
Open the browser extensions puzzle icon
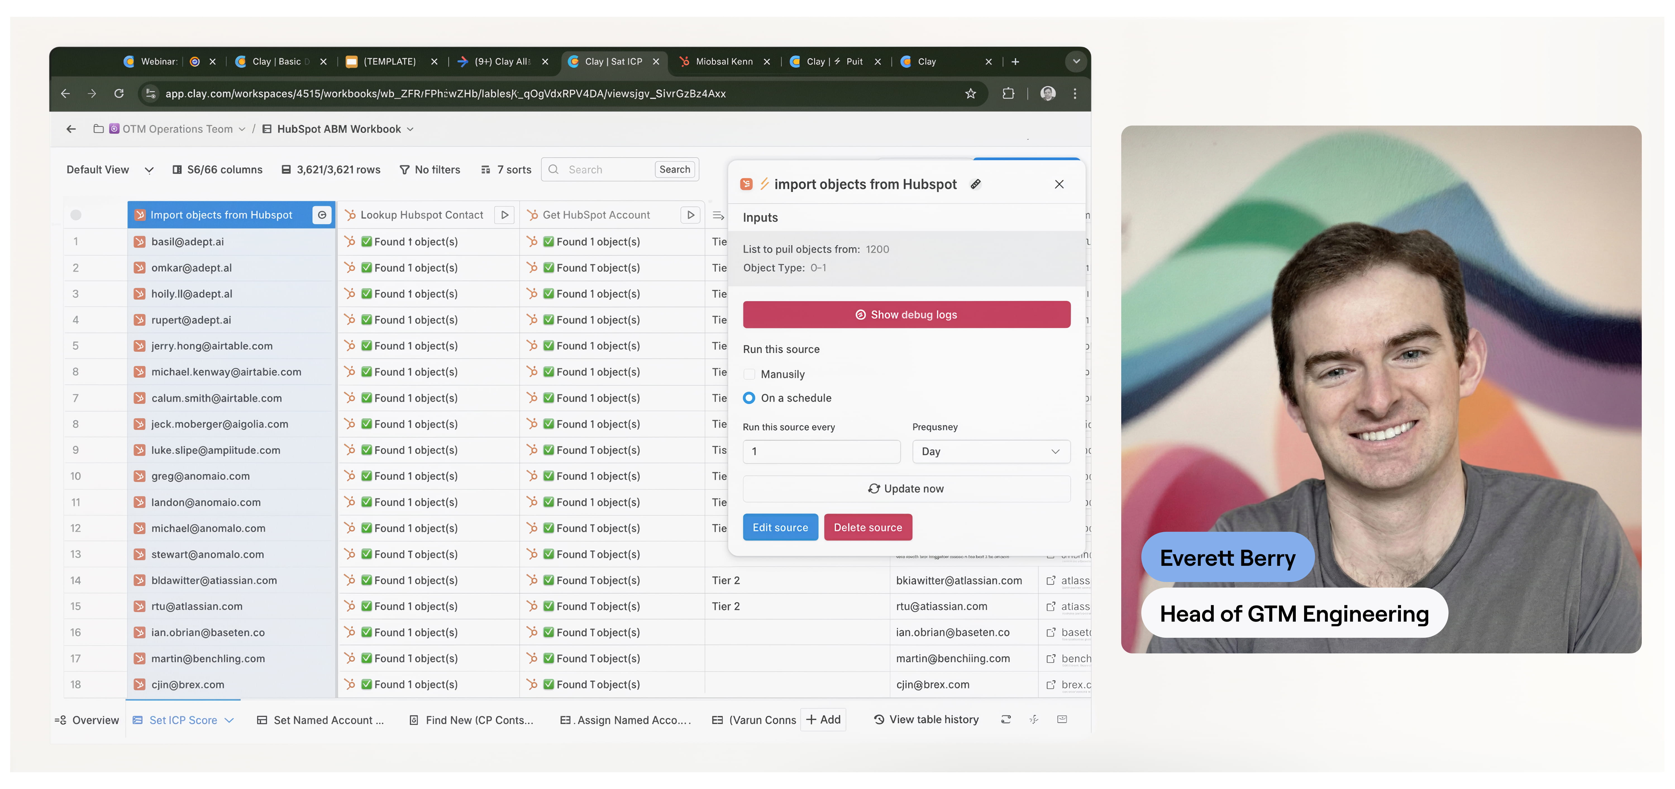pos(1008,93)
